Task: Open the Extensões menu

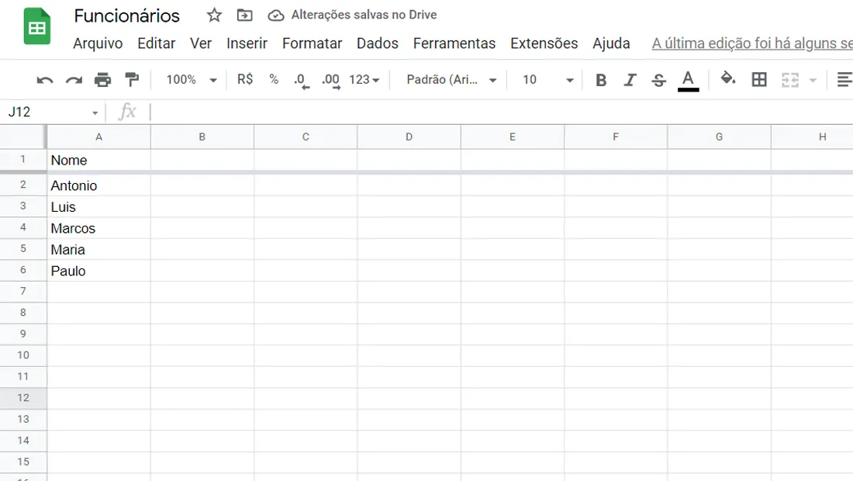Action: pos(544,43)
